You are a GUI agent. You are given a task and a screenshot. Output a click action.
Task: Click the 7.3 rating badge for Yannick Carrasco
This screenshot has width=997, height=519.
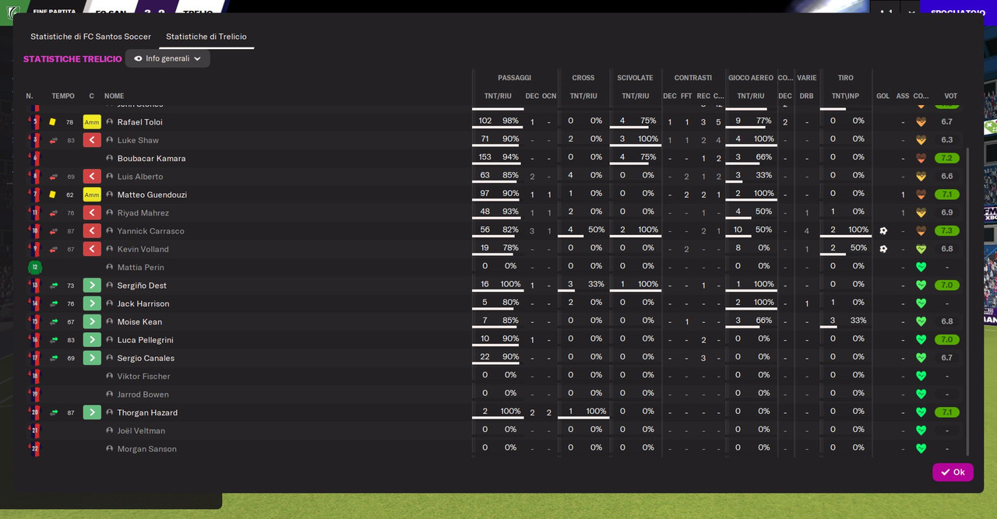[x=947, y=231]
